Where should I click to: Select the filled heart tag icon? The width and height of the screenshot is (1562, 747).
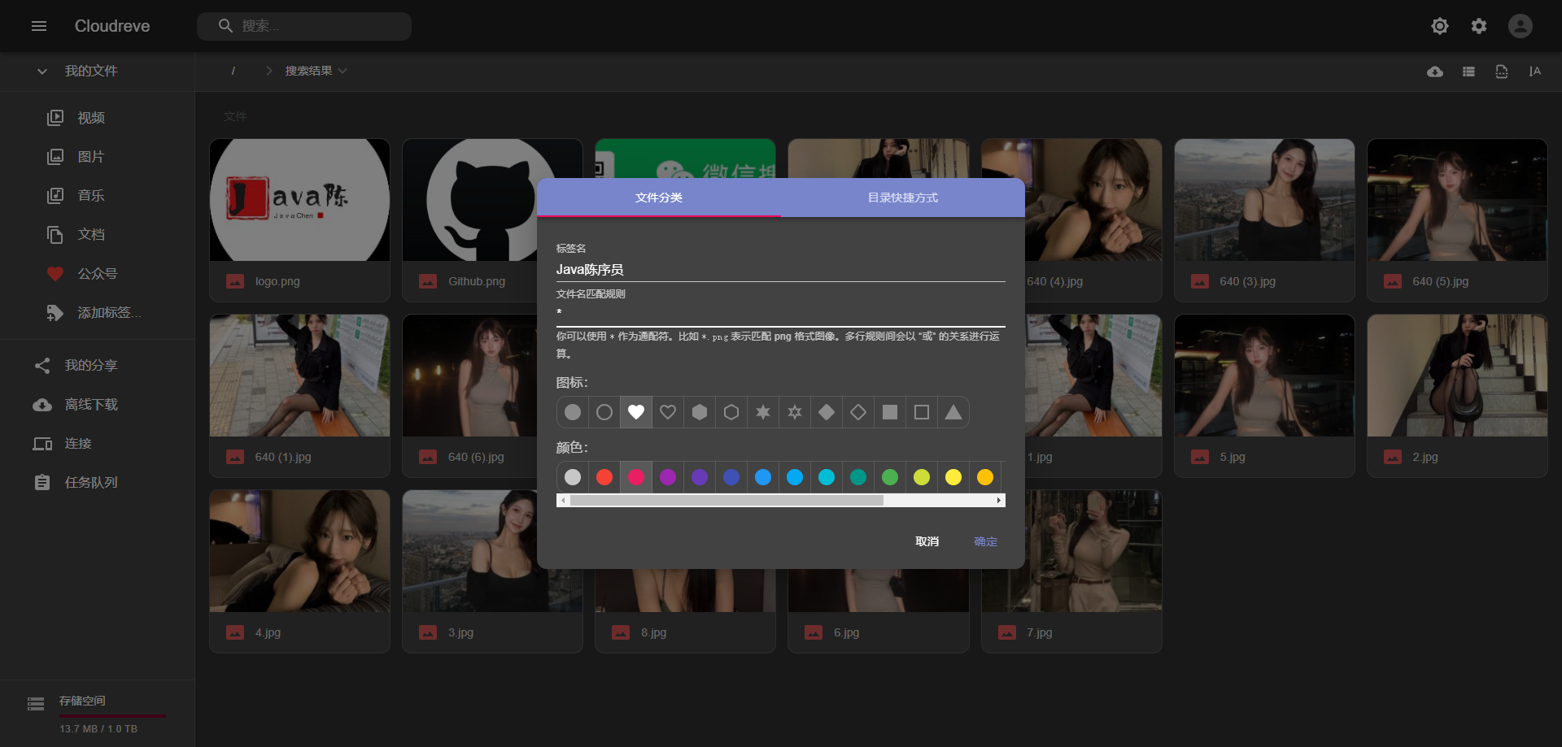[x=635, y=412]
